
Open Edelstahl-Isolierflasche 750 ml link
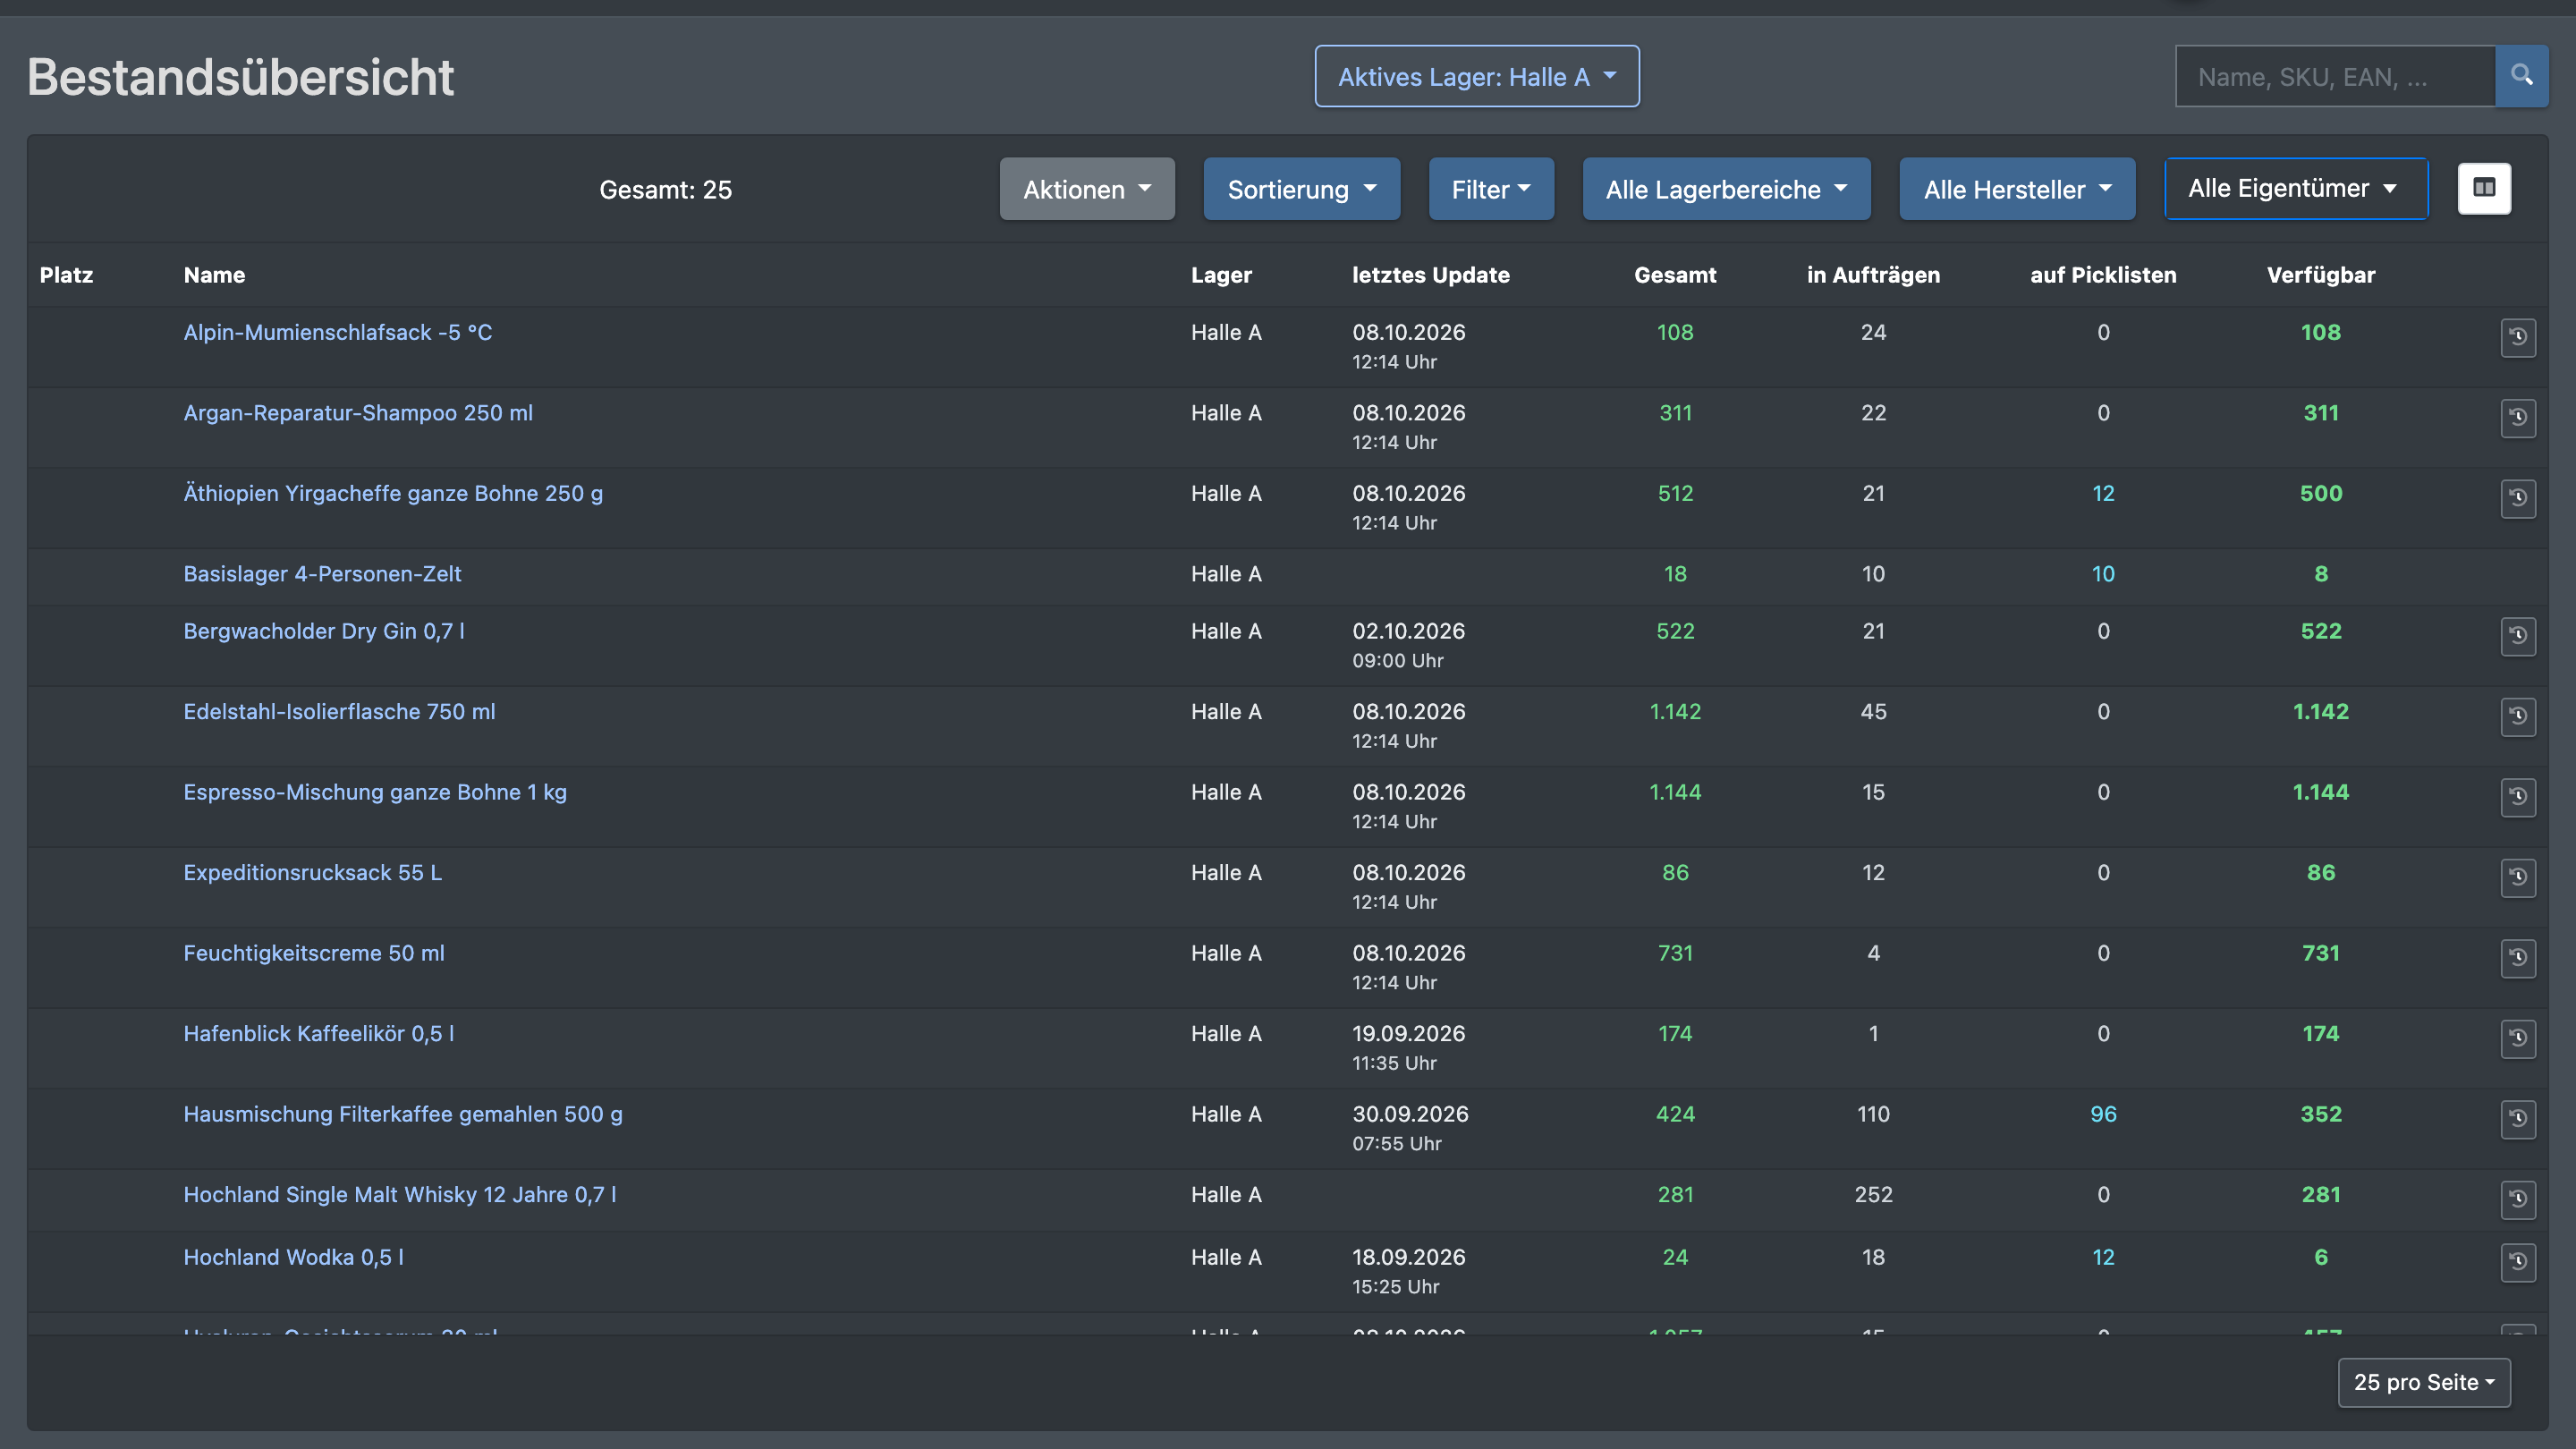coord(339,712)
